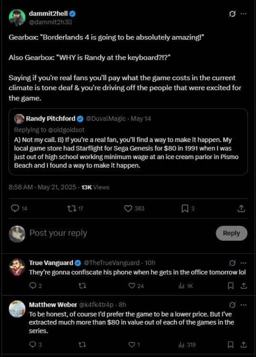Open dammit2hell profile avatar
256x357 pixels.
[17, 18]
